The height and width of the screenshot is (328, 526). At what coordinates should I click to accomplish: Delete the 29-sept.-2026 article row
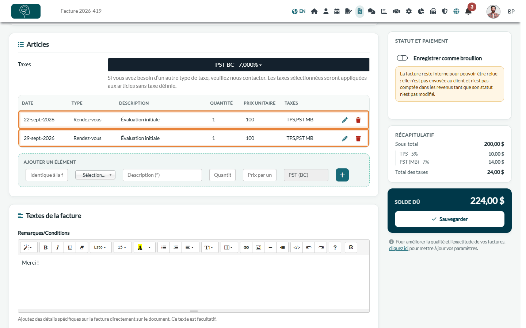click(358, 138)
